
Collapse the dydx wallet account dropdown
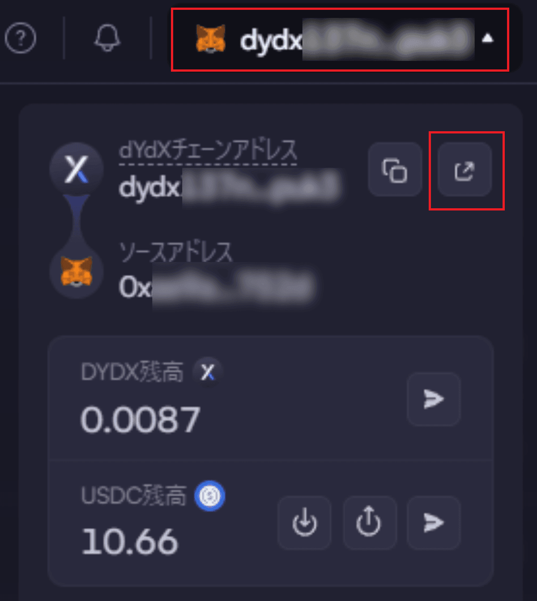click(340, 39)
